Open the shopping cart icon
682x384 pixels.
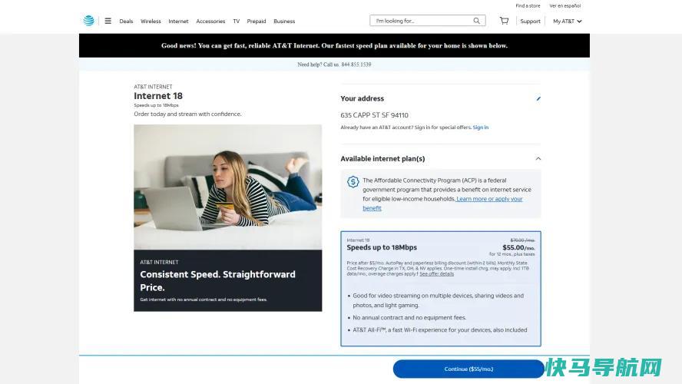click(x=504, y=21)
